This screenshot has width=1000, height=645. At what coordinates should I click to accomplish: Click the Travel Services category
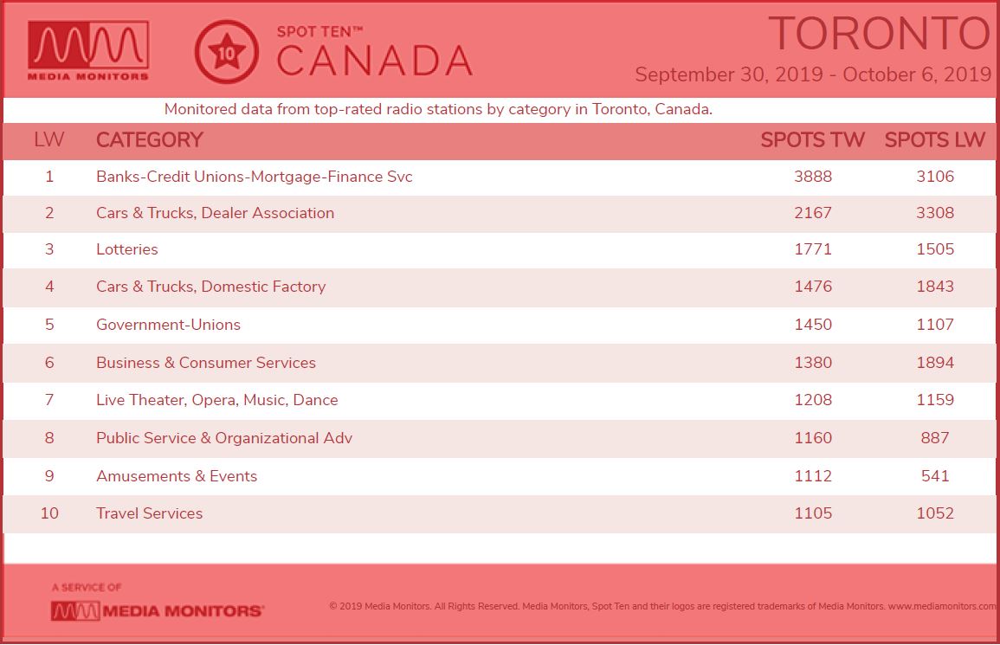[149, 513]
